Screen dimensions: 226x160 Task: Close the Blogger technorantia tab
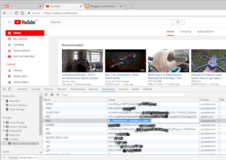coord(121,6)
